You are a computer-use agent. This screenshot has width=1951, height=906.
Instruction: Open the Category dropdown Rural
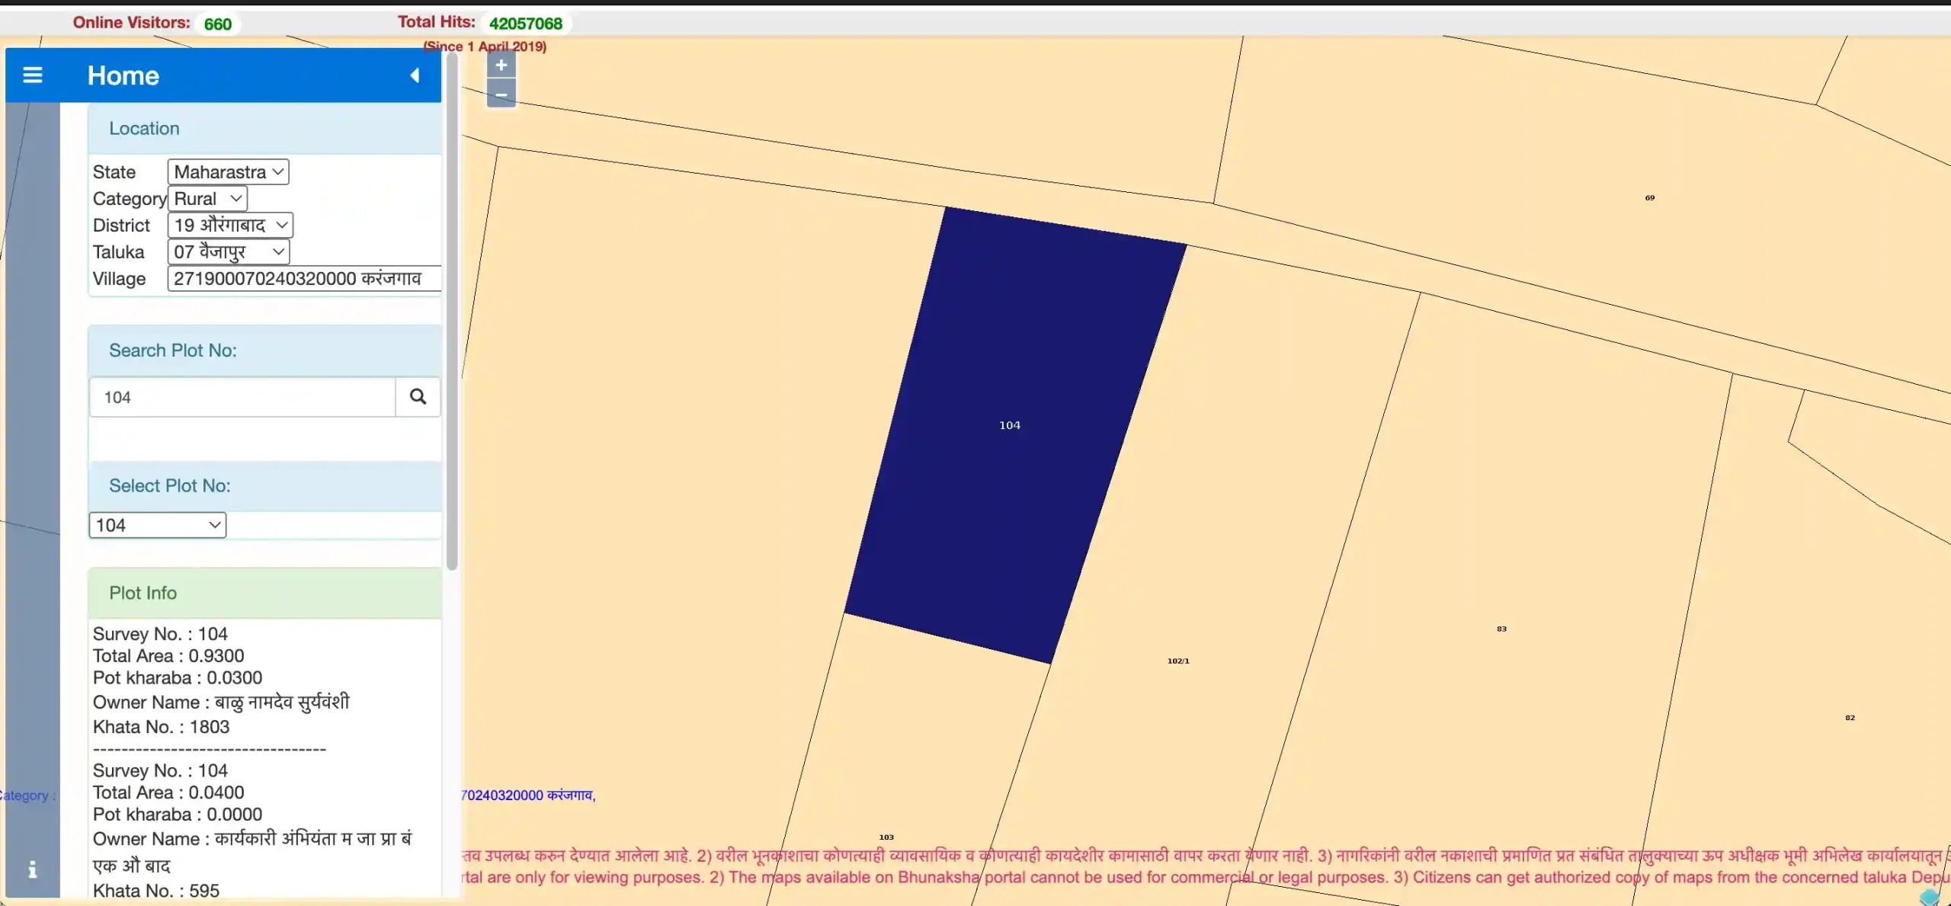point(207,198)
